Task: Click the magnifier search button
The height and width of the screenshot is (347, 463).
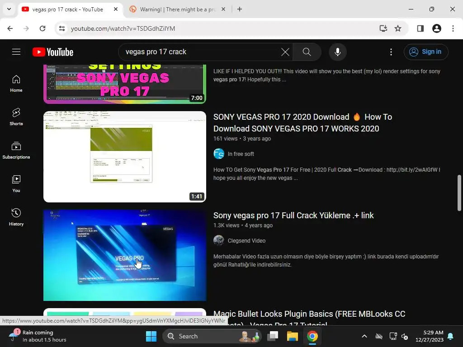Action: point(307,52)
